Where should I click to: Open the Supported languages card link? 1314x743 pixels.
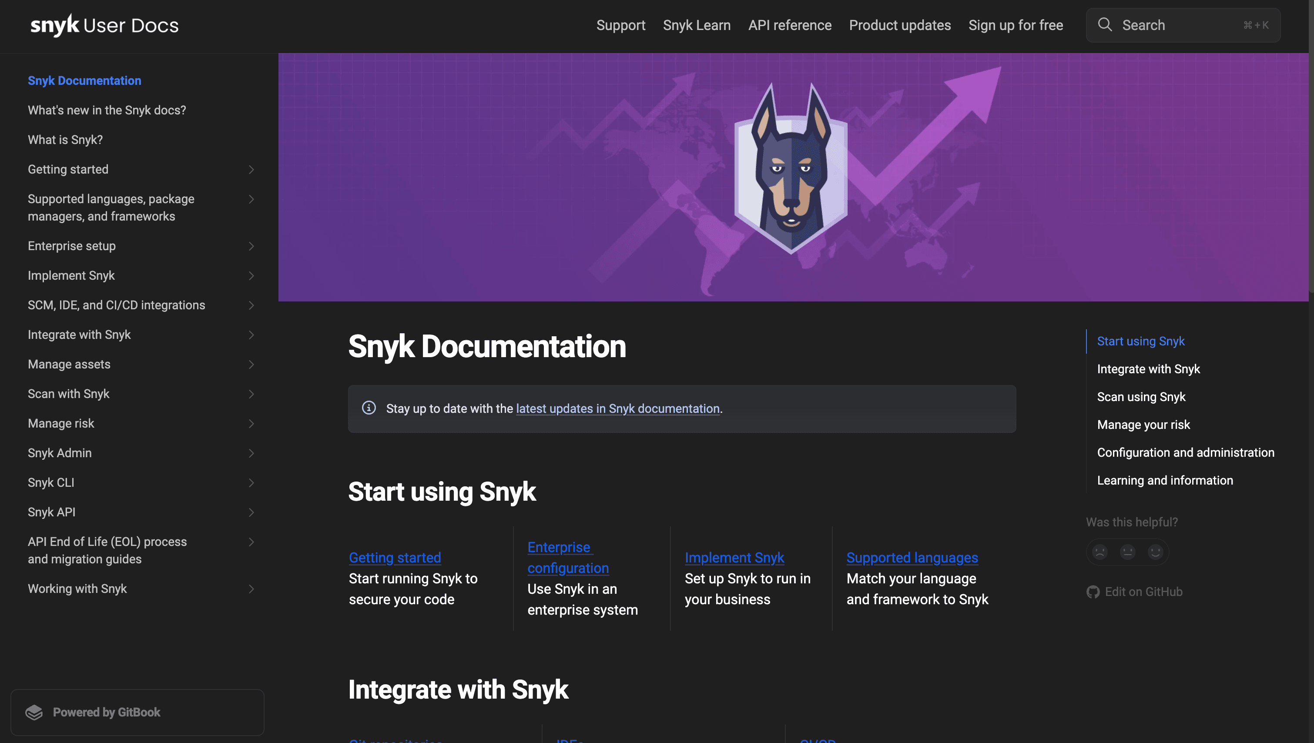[912, 558]
